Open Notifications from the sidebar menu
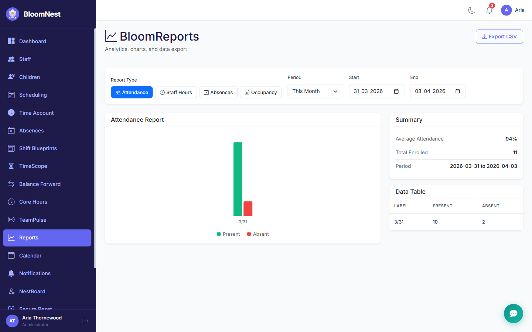The image size is (532, 332). (35, 273)
